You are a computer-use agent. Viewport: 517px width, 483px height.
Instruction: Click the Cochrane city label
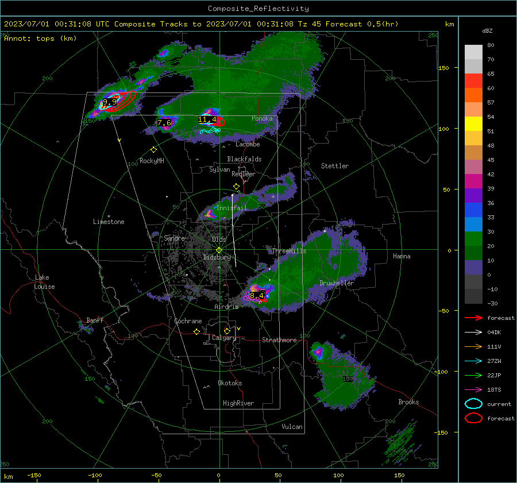click(x=188, y=321)
